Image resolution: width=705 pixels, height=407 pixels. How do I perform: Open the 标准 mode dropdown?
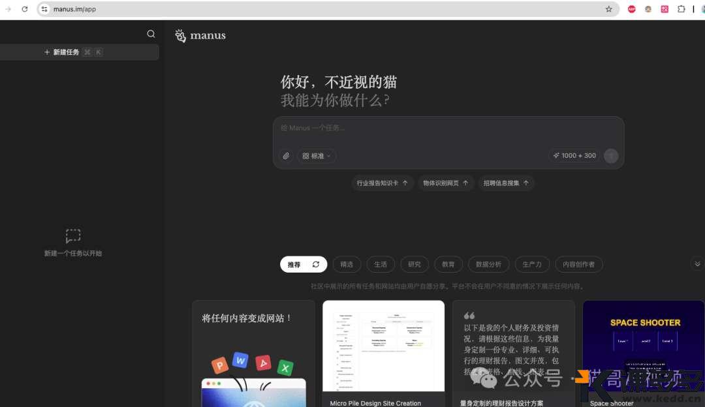click(x=317, y=156)
